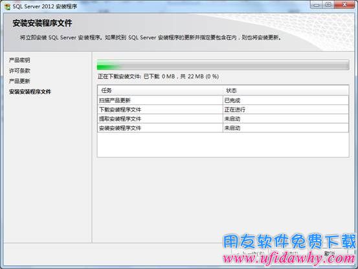The image size is (358, 269).
Task: Close the SQL Server 2012 setup window
Action: pos(344,5)
